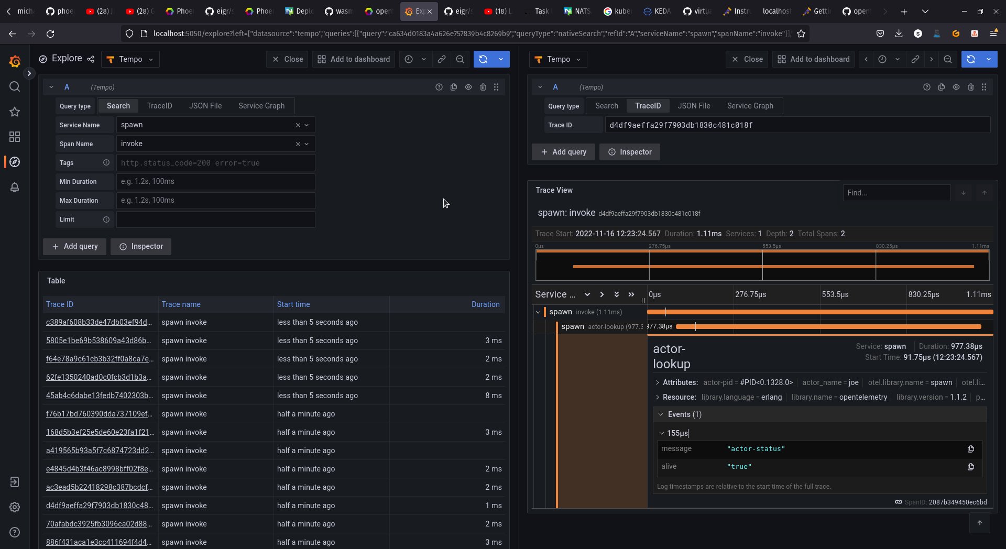
Task: Share the Explore view
Action: pyautogui.click(x=91, y=59)
